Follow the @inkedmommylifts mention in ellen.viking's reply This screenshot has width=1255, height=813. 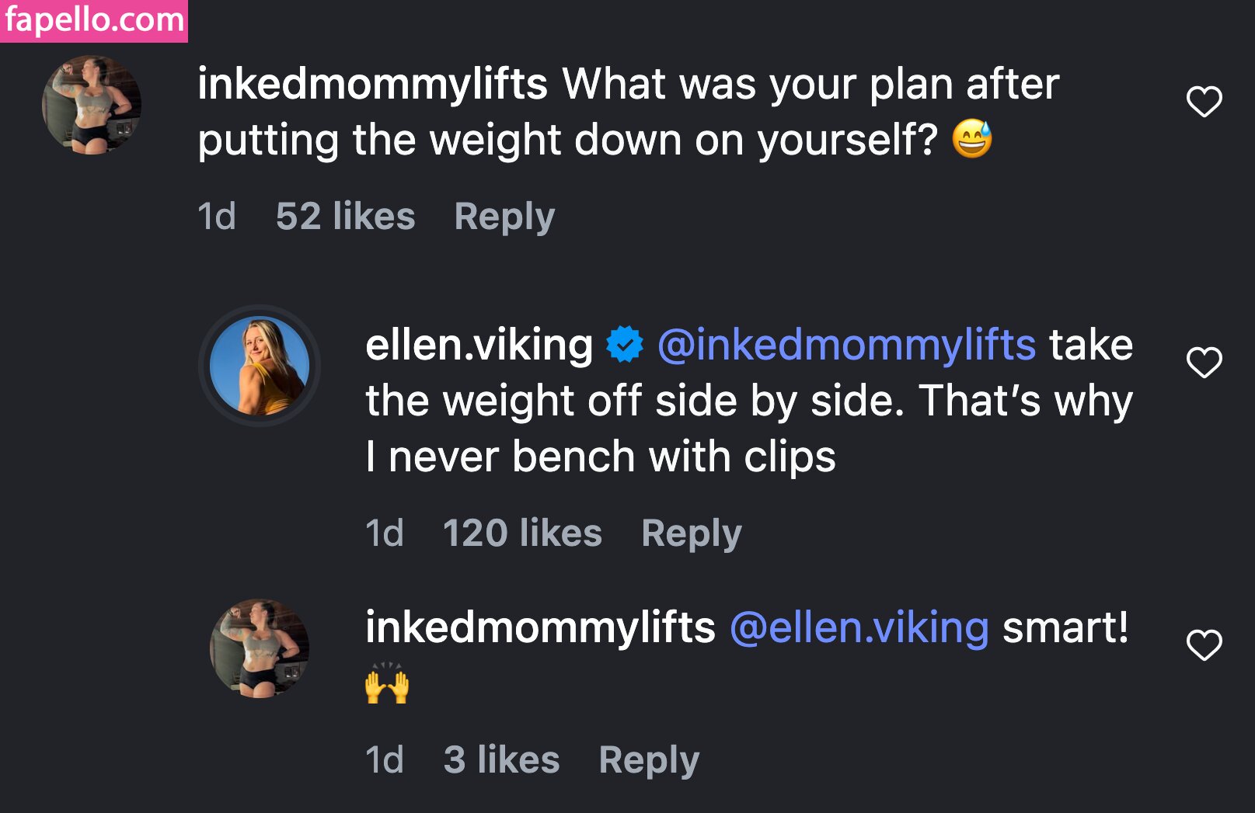click(846, 345)
